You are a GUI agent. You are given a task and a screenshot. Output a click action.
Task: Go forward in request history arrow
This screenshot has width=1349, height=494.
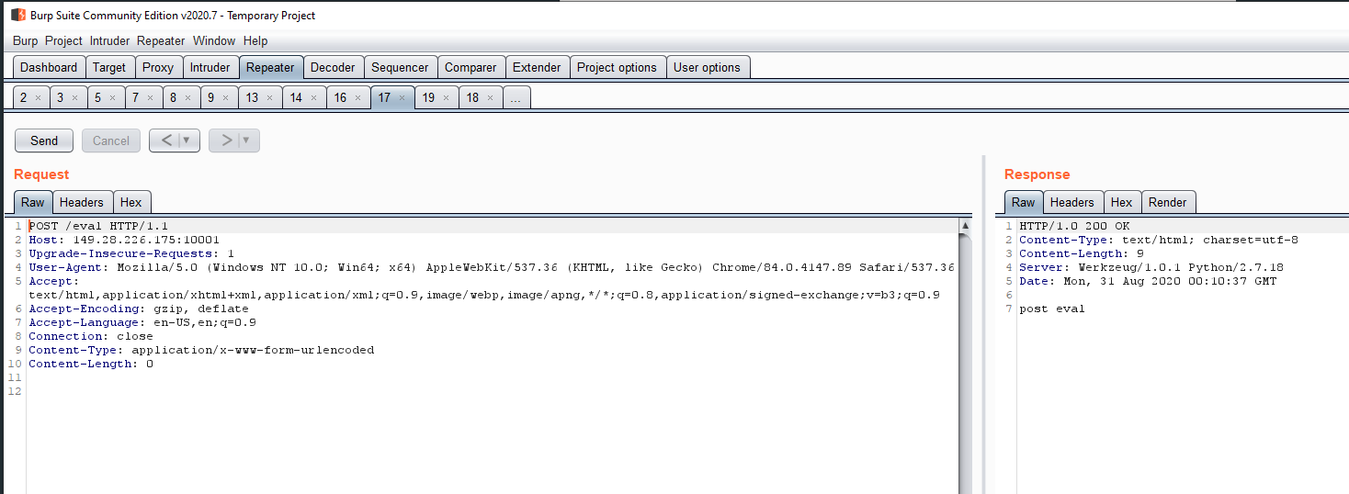226,140
